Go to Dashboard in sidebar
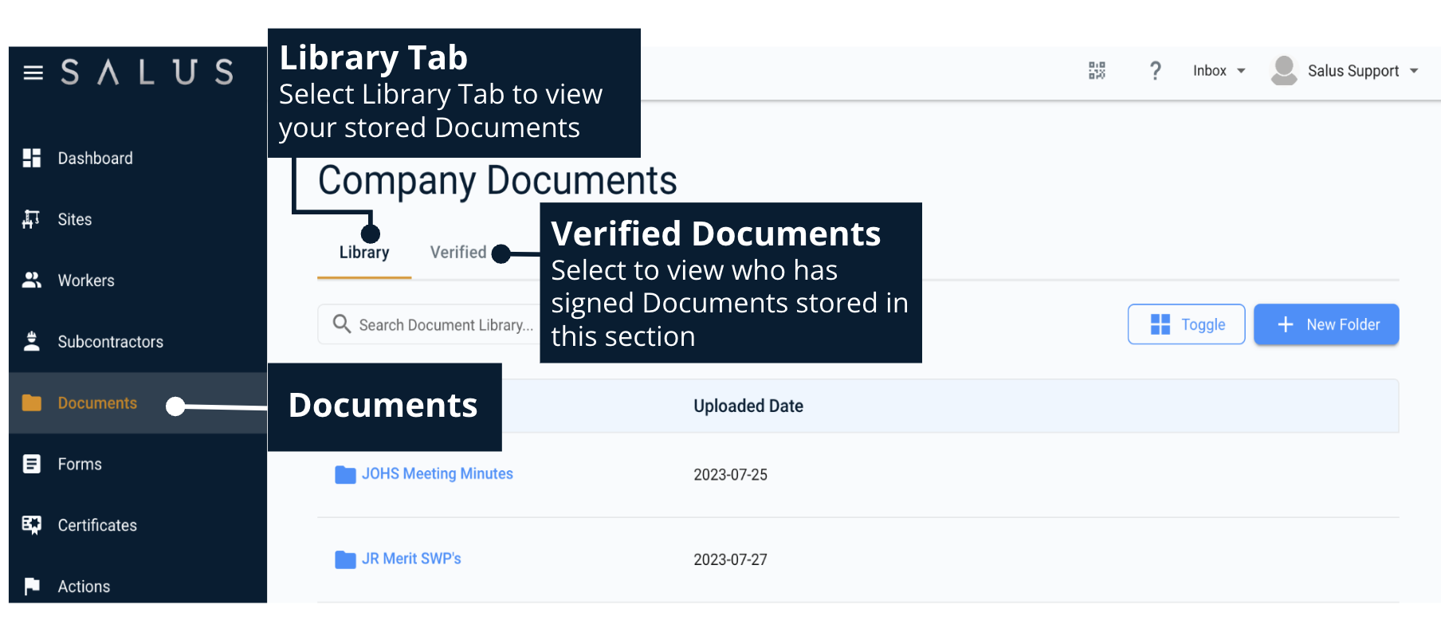The width and height of the screenshot is (1441, 628). click(95, 158)
